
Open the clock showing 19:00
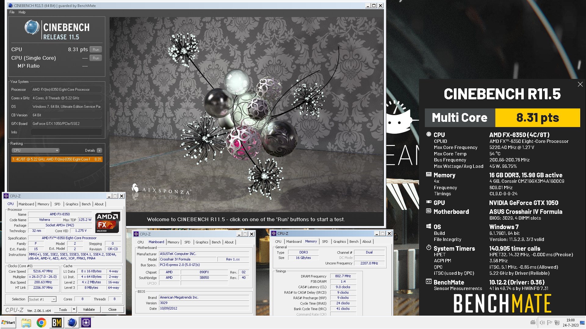[x=570, y=323]
